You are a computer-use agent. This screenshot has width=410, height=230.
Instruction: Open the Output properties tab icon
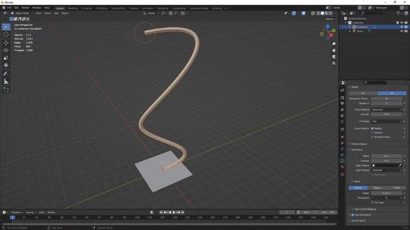coord(342,103)
